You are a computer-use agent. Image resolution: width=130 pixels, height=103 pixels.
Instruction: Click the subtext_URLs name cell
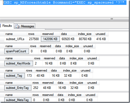pos(15,39)
